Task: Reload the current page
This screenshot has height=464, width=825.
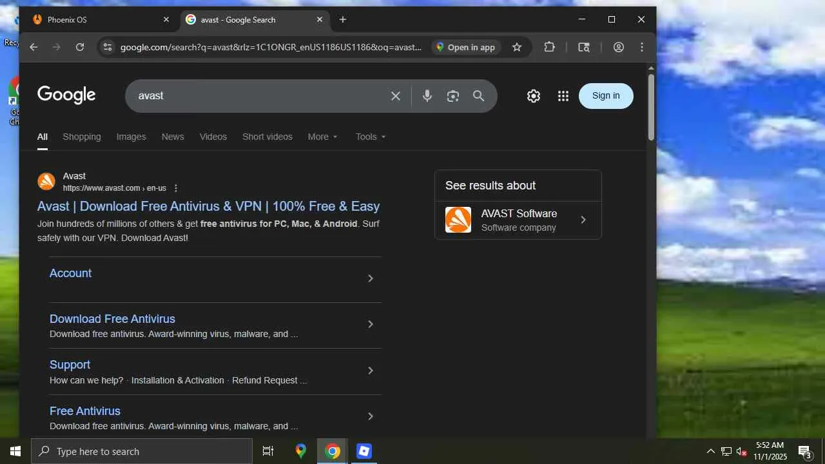Action: 80,47
